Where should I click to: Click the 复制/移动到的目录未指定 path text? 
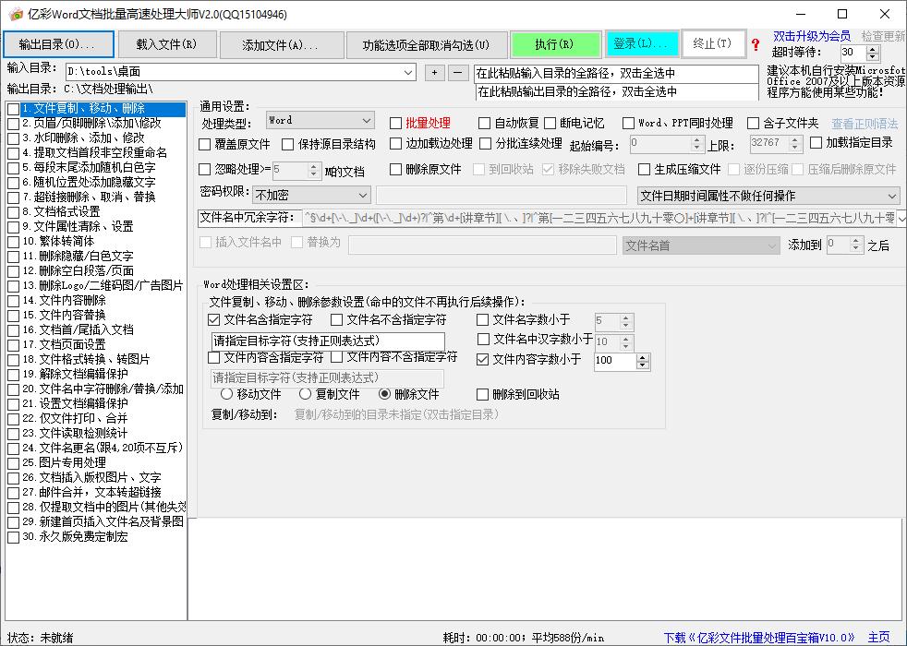coord(396,415)
